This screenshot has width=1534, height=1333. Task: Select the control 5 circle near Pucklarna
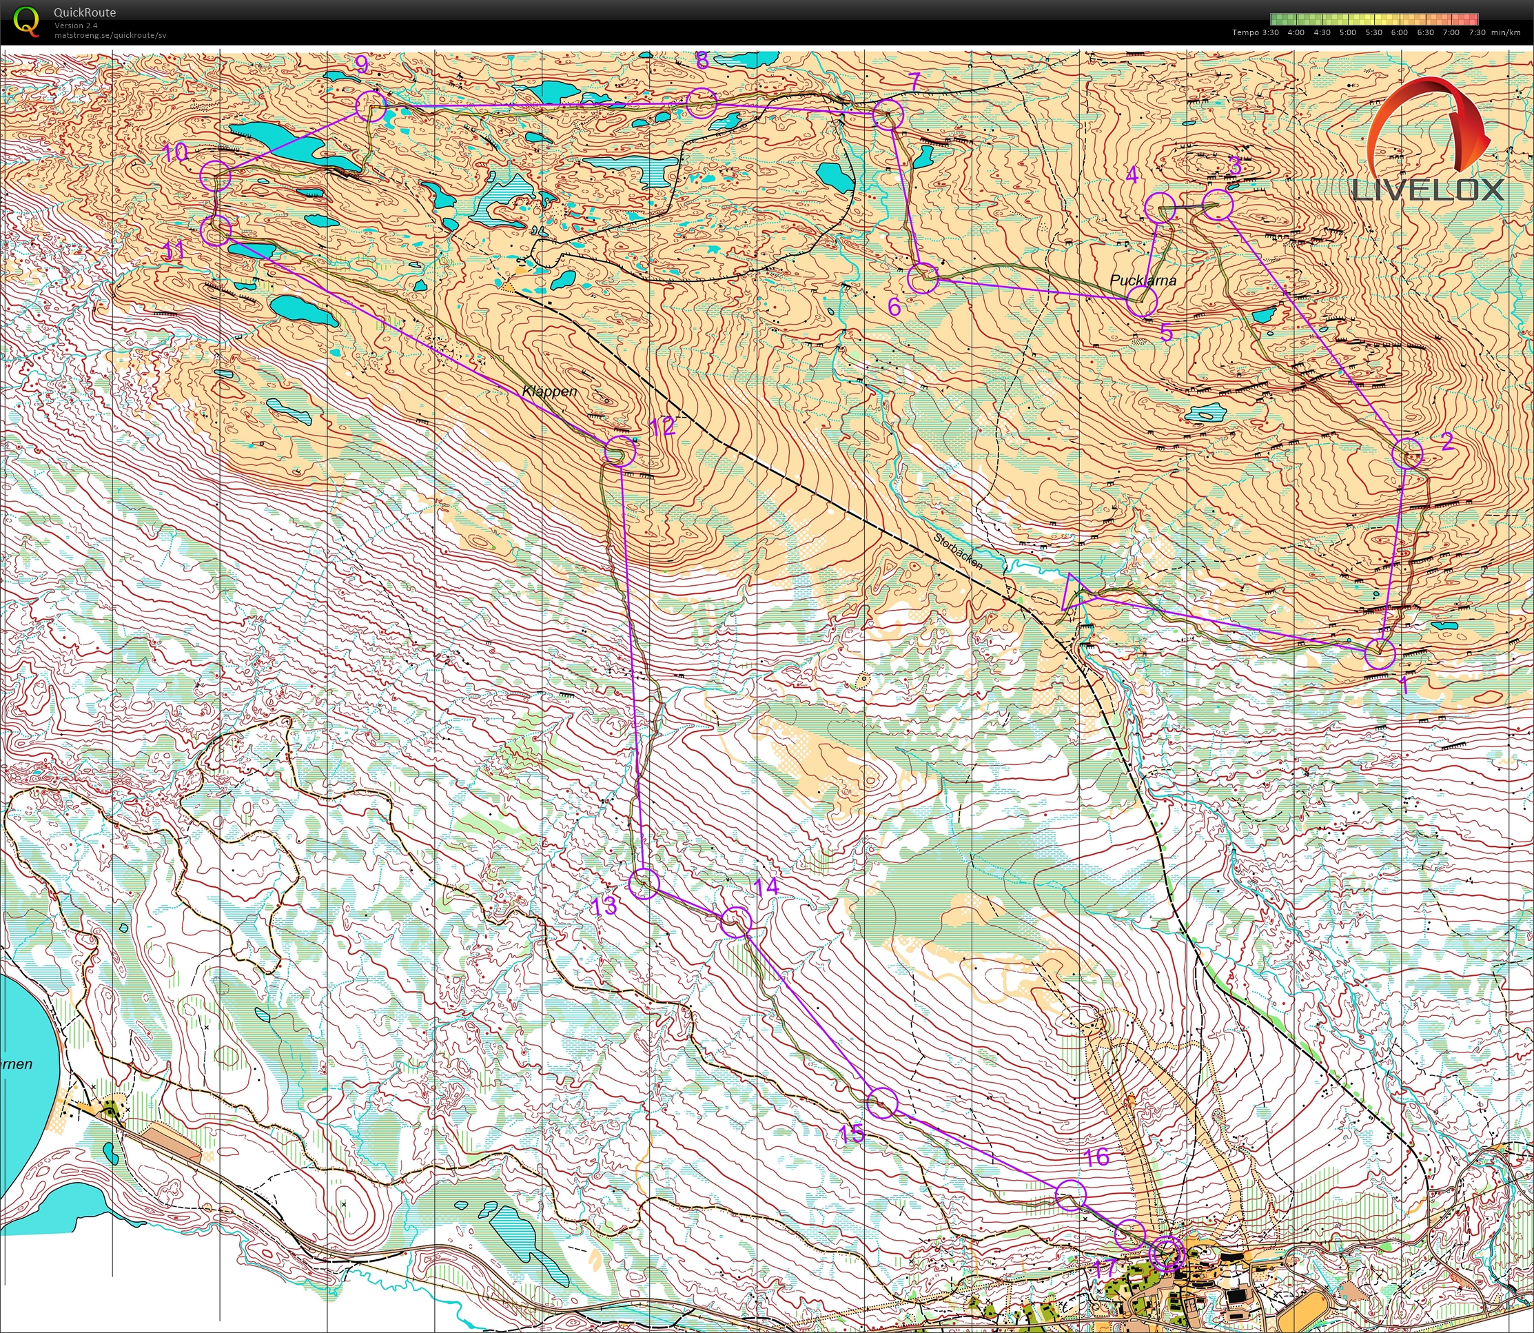point(1142,302)
